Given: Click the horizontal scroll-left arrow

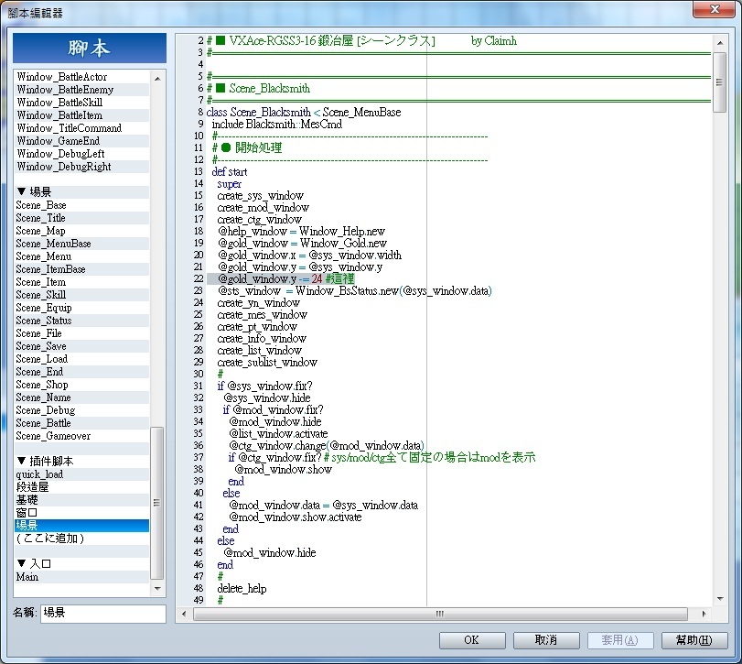Looking at the screenshot, I should [184, 614].
